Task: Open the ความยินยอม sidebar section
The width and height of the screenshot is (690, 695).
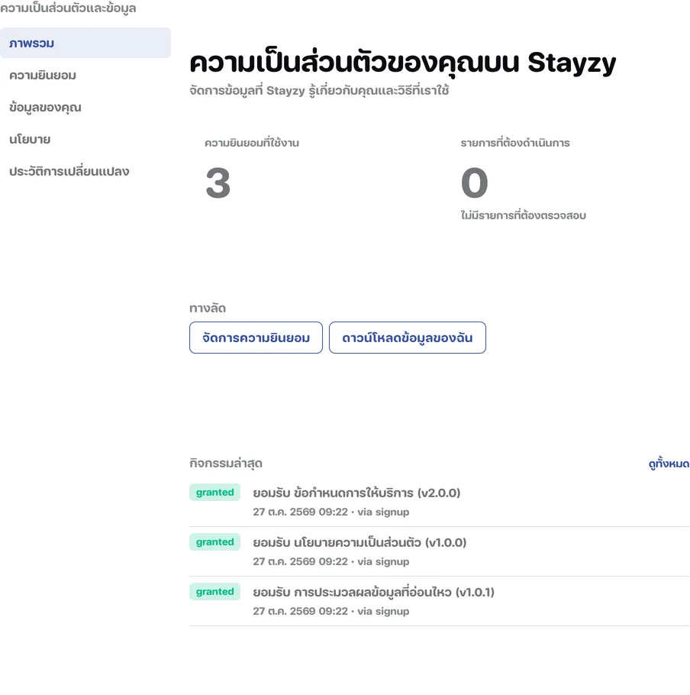Action: pyautogui.click(x=43, y=76)
